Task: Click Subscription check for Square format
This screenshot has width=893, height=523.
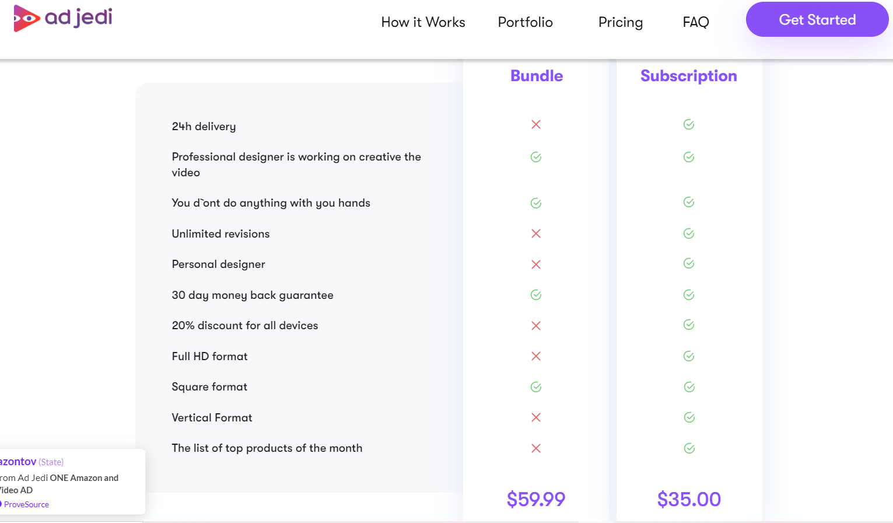Action: click(689, 387)
